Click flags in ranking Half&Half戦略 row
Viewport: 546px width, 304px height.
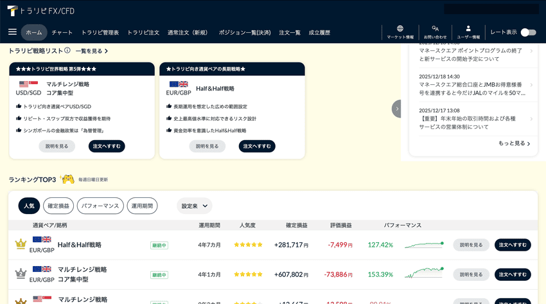click(x=42, y=239)
